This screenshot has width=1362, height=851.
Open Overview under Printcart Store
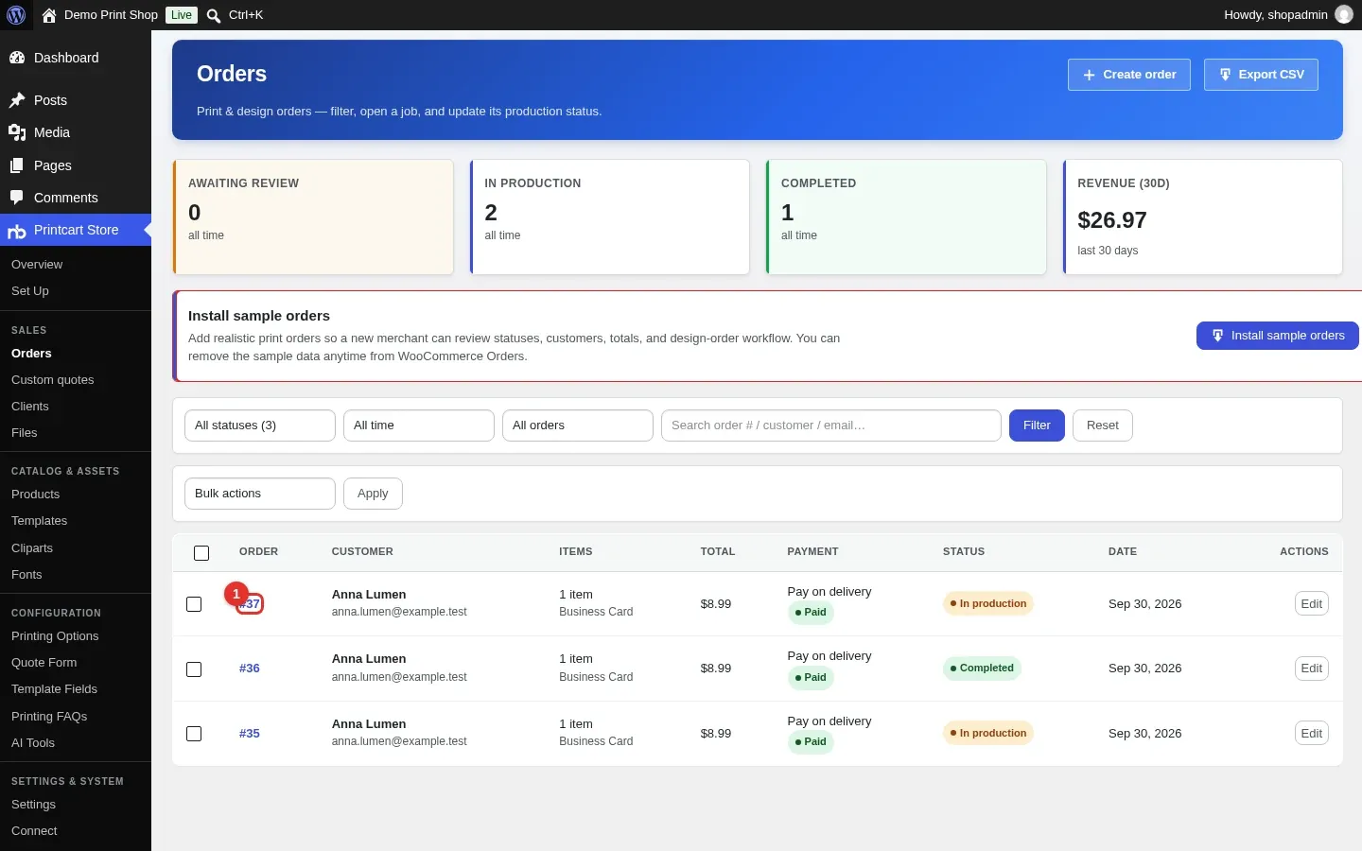click(37, 265)
